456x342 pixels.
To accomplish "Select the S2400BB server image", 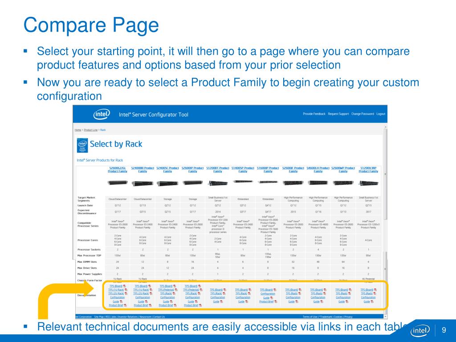I will (x=142, y=183).
